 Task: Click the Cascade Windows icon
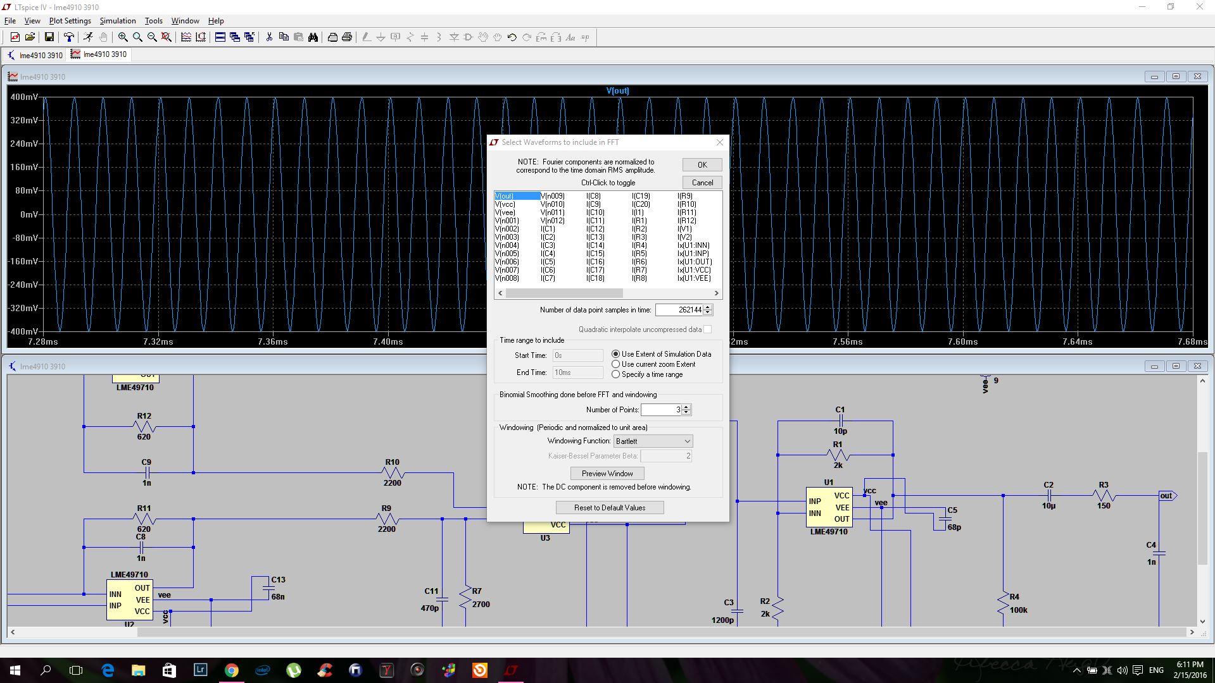point(235,37)
